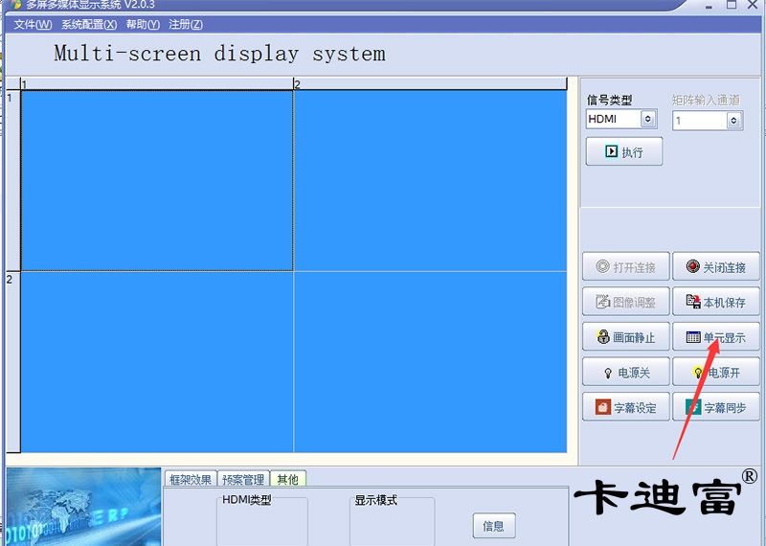This screenshot has height=546, width=766.
Task: Open the 信号类型 HDMI dropdown
Action: click(648, 120)
